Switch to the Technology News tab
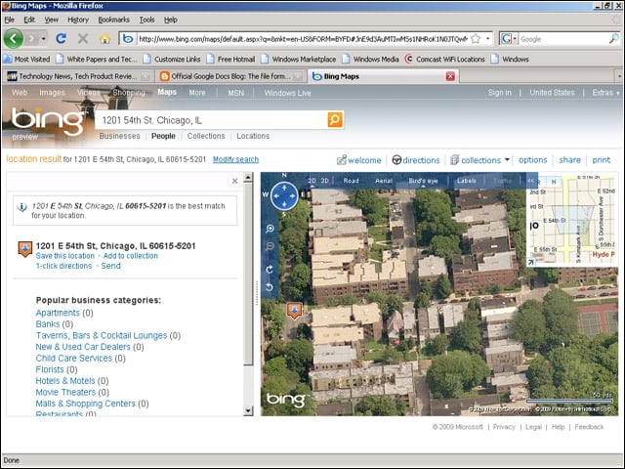This screenshot has height=469, width=625. click(78, 76)
